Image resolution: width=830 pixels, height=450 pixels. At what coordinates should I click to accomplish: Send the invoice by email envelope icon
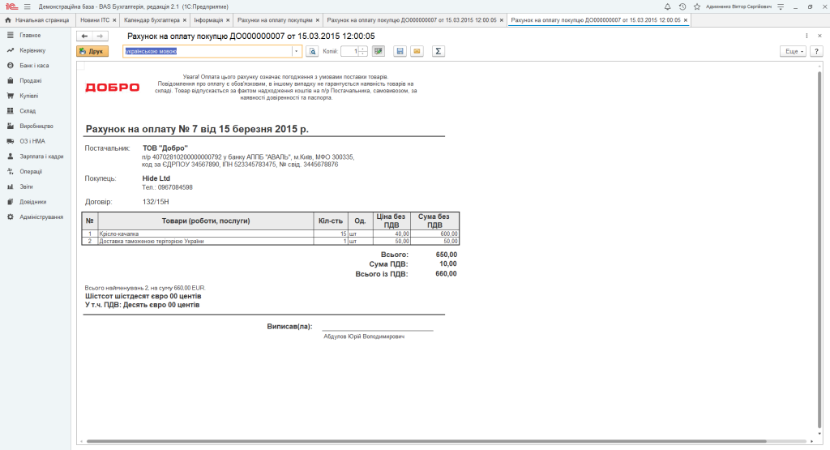[417, 51]
